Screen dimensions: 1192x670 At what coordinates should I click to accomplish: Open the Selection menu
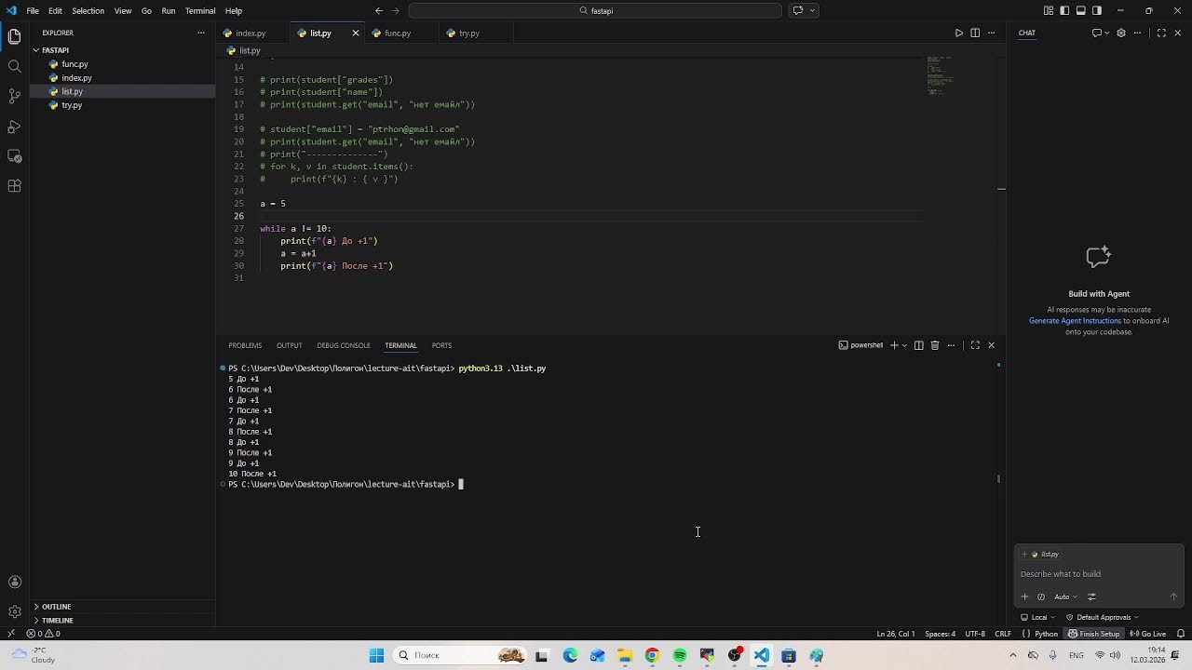(x=88, y=10)
